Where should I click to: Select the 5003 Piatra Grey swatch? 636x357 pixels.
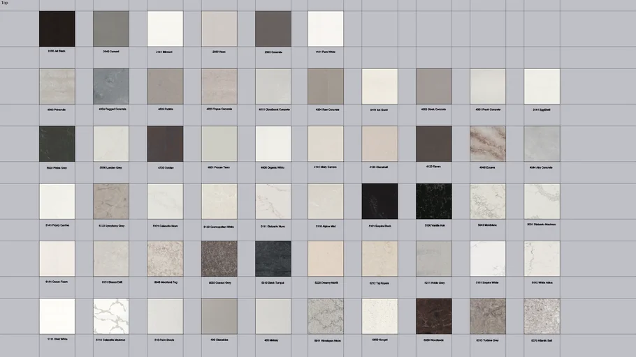coord(57,144)
